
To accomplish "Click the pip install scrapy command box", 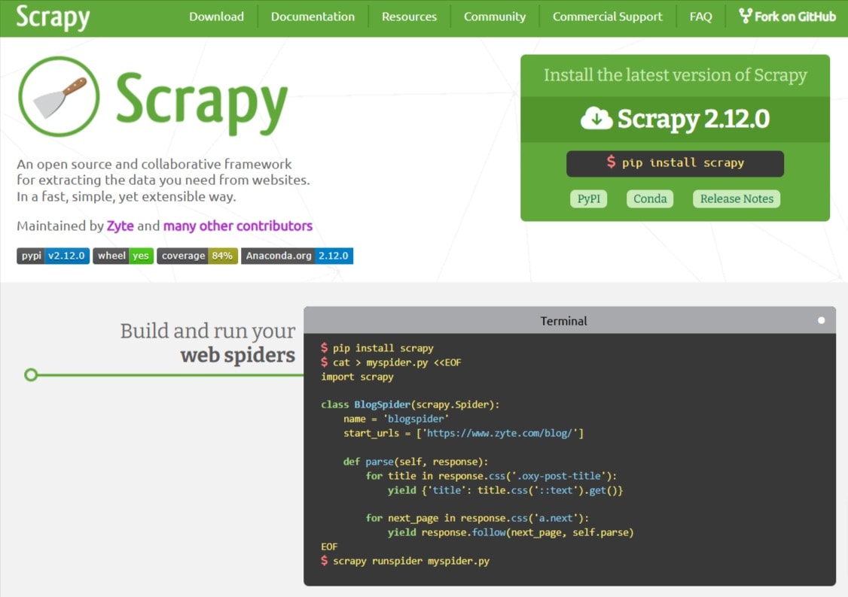I will (x=675, y=164).
